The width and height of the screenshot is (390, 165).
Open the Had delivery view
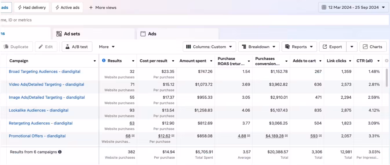pyautogui.click(x=32, y=8)
